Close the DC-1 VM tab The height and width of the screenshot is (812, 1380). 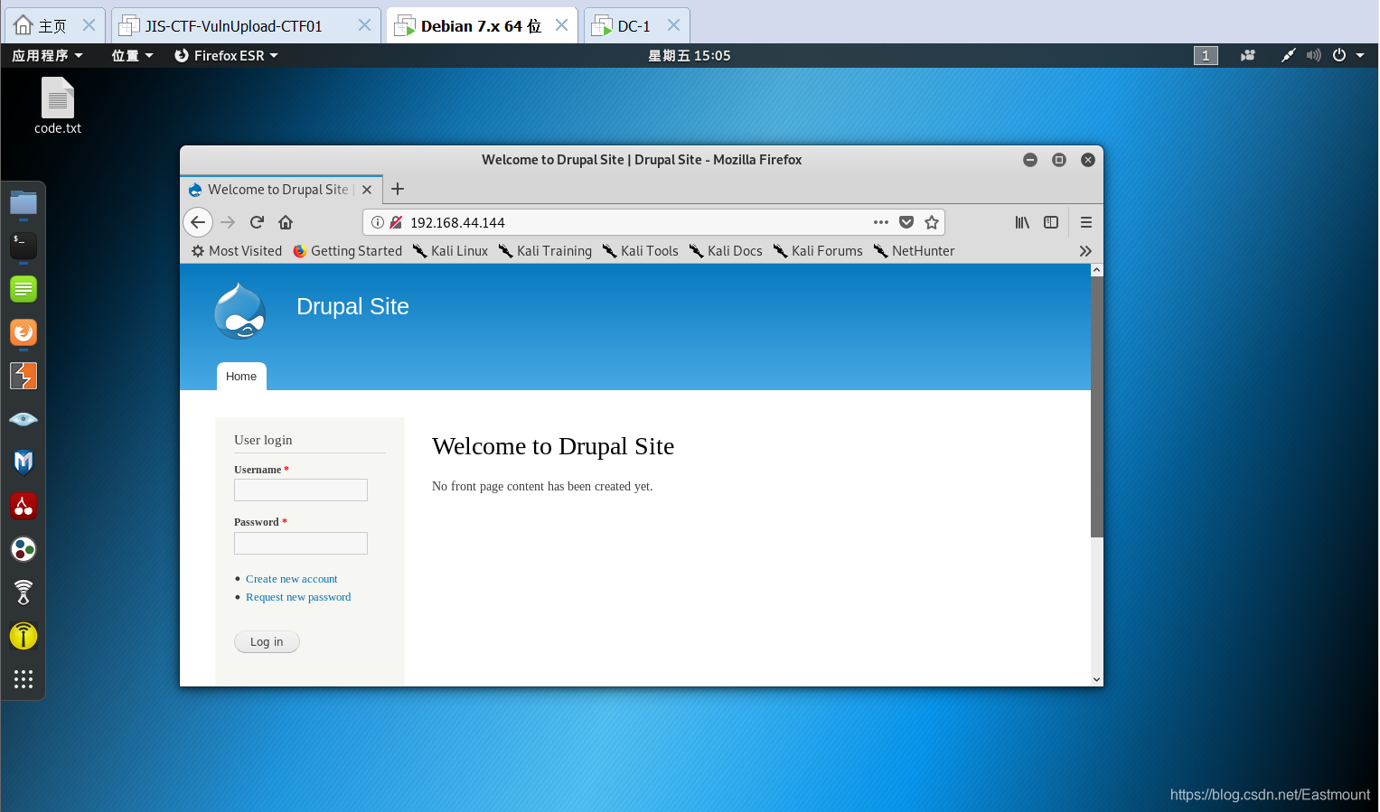[673, 25]
